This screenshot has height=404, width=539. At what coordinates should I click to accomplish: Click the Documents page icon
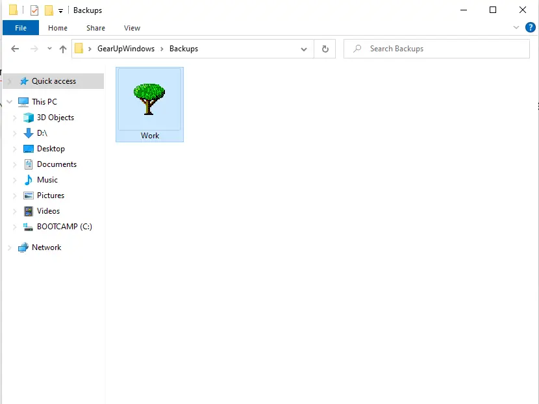(x=29, y=164)
